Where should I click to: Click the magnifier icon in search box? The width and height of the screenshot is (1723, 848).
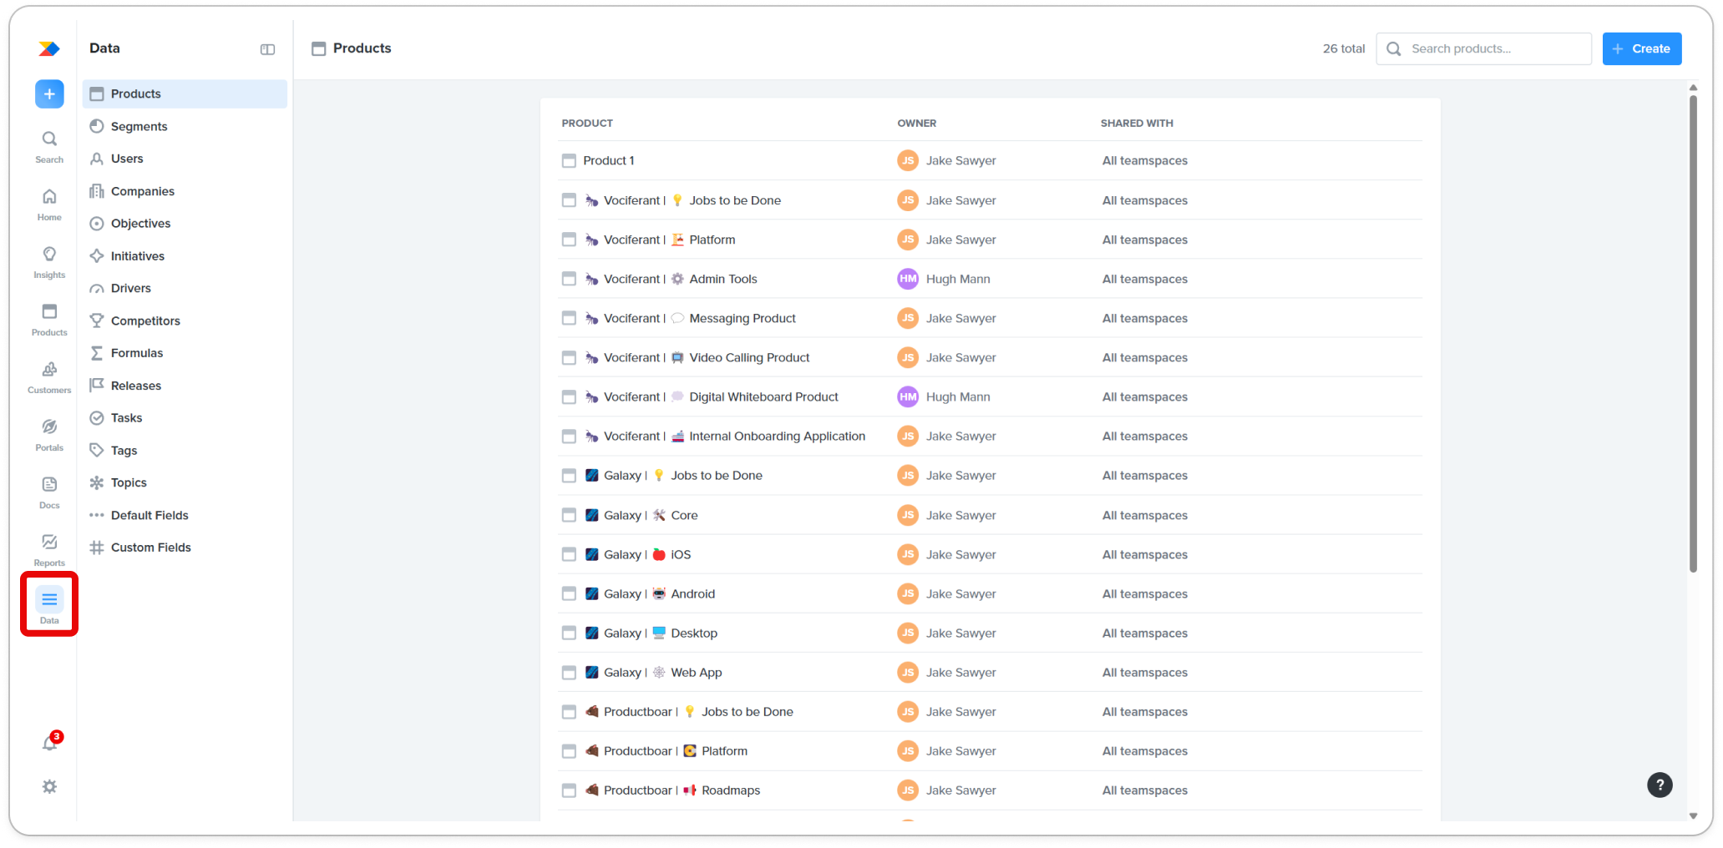pyautogui.click(x=1394, y=49)
